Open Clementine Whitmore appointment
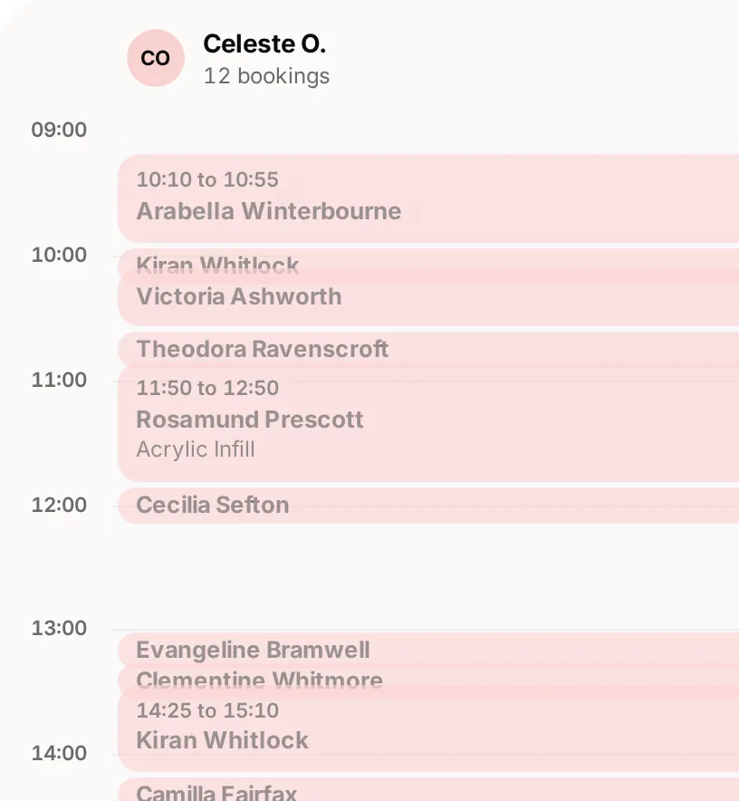Image resolution: width=739 pixels, height=801 pixels. pyautogui.click(x=428, y=676)
